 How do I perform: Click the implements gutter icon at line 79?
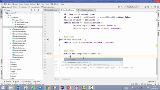48,53
